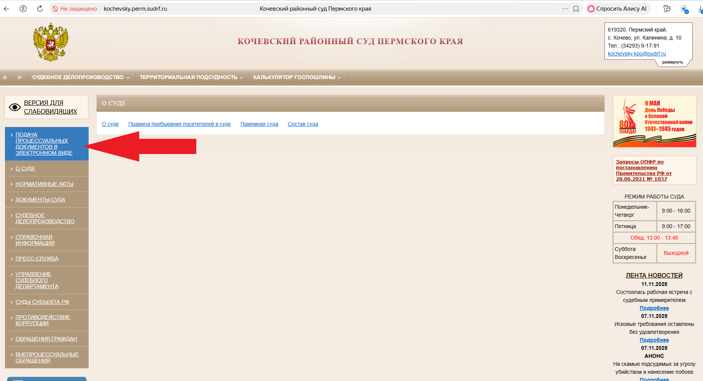Open 'Нормативные акты' in the sidebar menu
Image resolution: width=703 pixels, height=381 pixels.
pos(44,184)
